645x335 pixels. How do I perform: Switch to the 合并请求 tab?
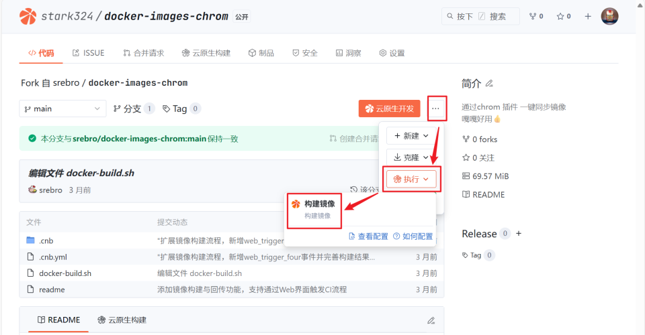coord(144,53)
